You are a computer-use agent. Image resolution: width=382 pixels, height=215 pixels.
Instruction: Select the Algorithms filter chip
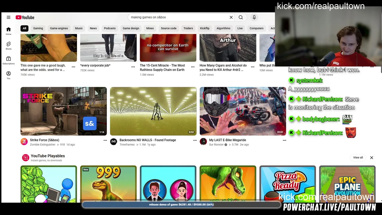[x=224, y=28]
